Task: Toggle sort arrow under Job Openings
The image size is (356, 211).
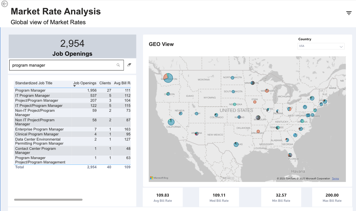Action: [x=75, y=86]
